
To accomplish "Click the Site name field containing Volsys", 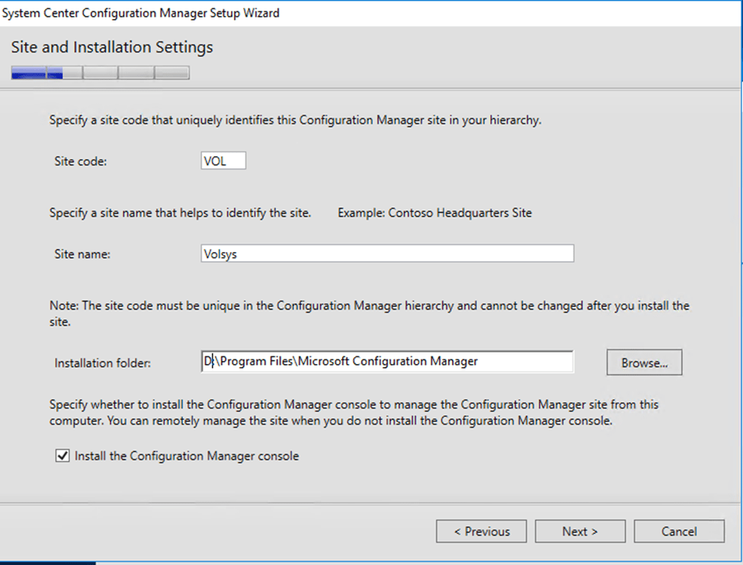I will coord(386,254).
